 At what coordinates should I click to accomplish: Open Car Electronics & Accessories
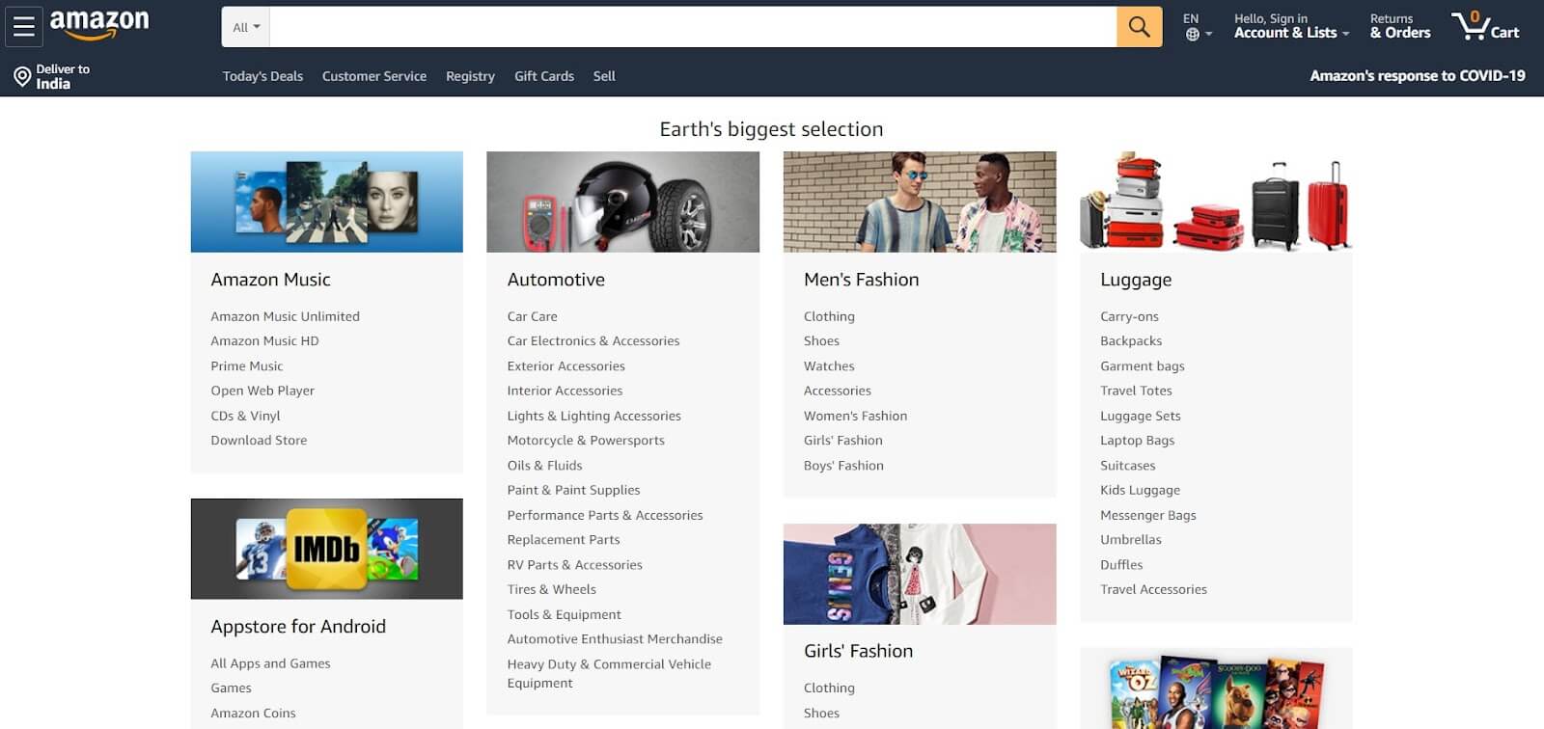(593, 341)
